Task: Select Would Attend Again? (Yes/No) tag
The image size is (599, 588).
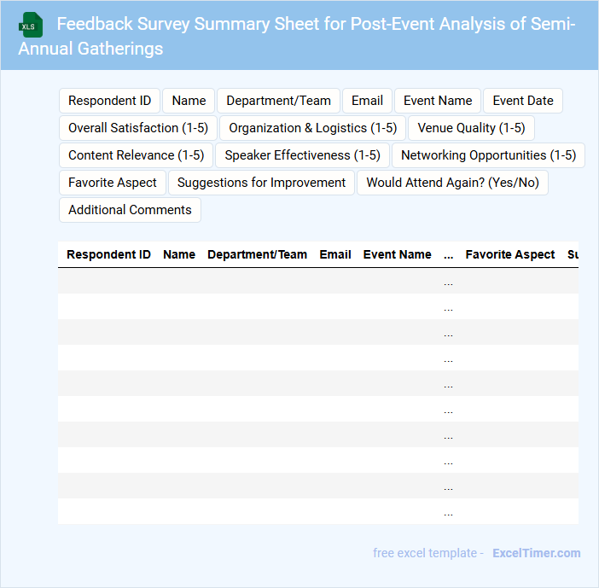Action: coord(452,183)
